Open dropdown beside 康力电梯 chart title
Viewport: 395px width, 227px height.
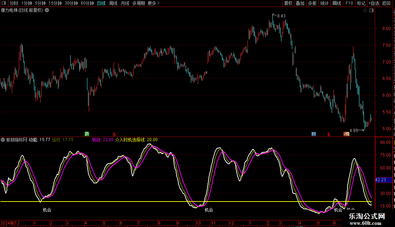47,10
